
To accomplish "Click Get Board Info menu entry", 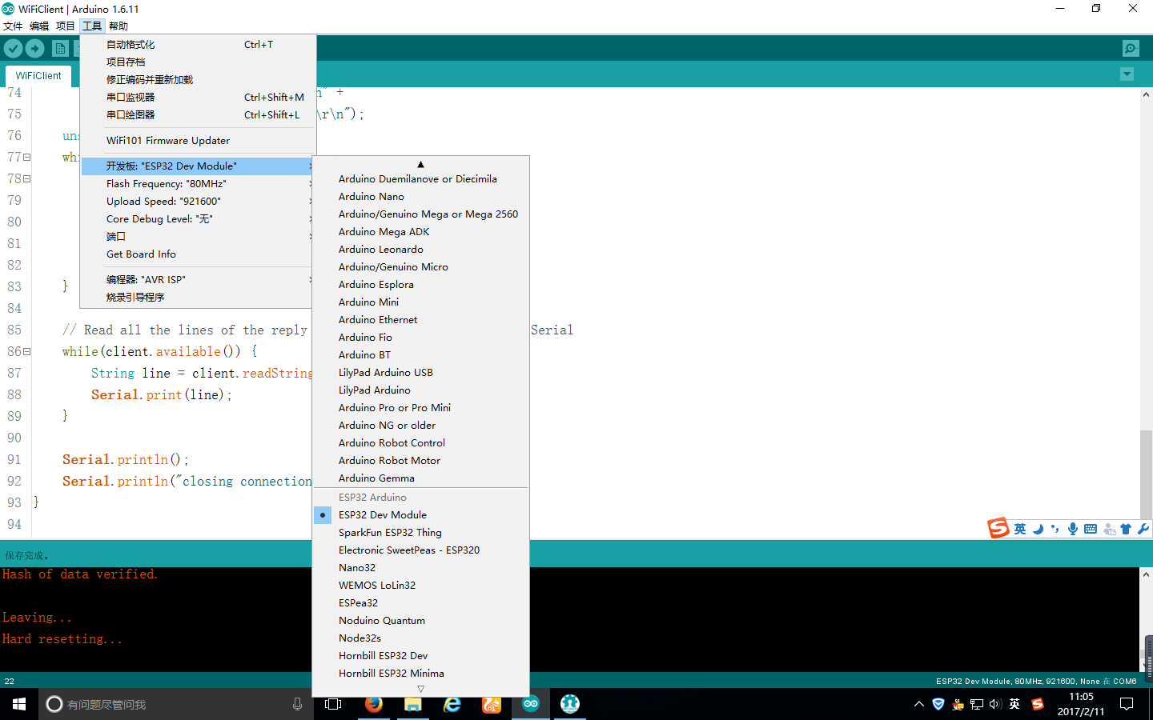I will (x=141, y=254).
